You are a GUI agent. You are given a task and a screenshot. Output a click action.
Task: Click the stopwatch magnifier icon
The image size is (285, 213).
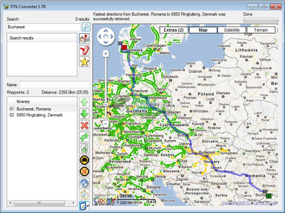[x=84, y=195]
